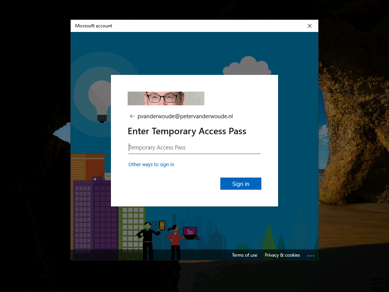Image resolution: width=389 pixels, height=292 pixels.
Task: Open Other ways to sign in
Action: (151, 164)
